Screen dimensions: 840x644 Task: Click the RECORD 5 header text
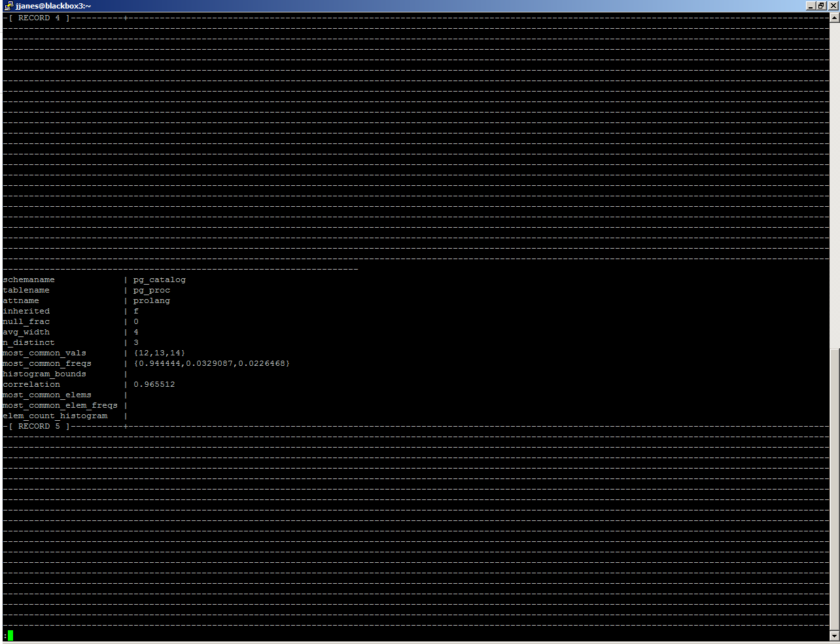pyautogui.click(x=39, y=427)
